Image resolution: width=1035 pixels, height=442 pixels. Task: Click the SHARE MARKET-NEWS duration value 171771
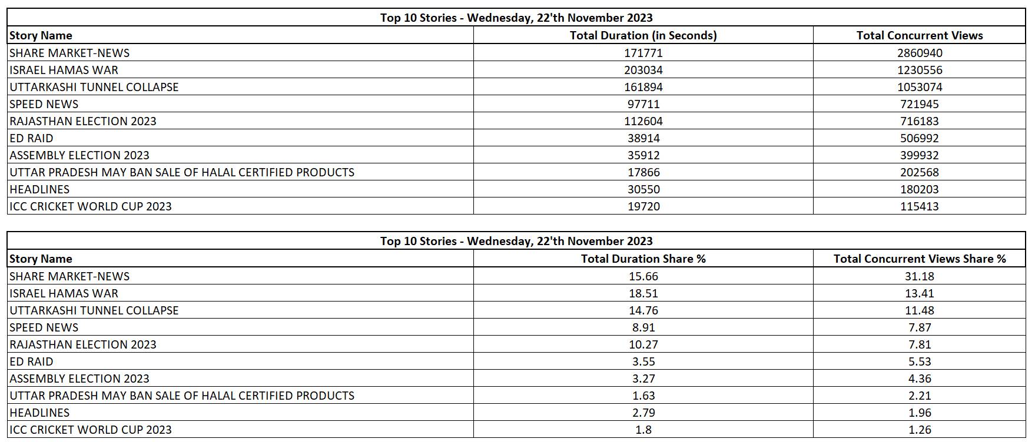(x=643, y=53)
